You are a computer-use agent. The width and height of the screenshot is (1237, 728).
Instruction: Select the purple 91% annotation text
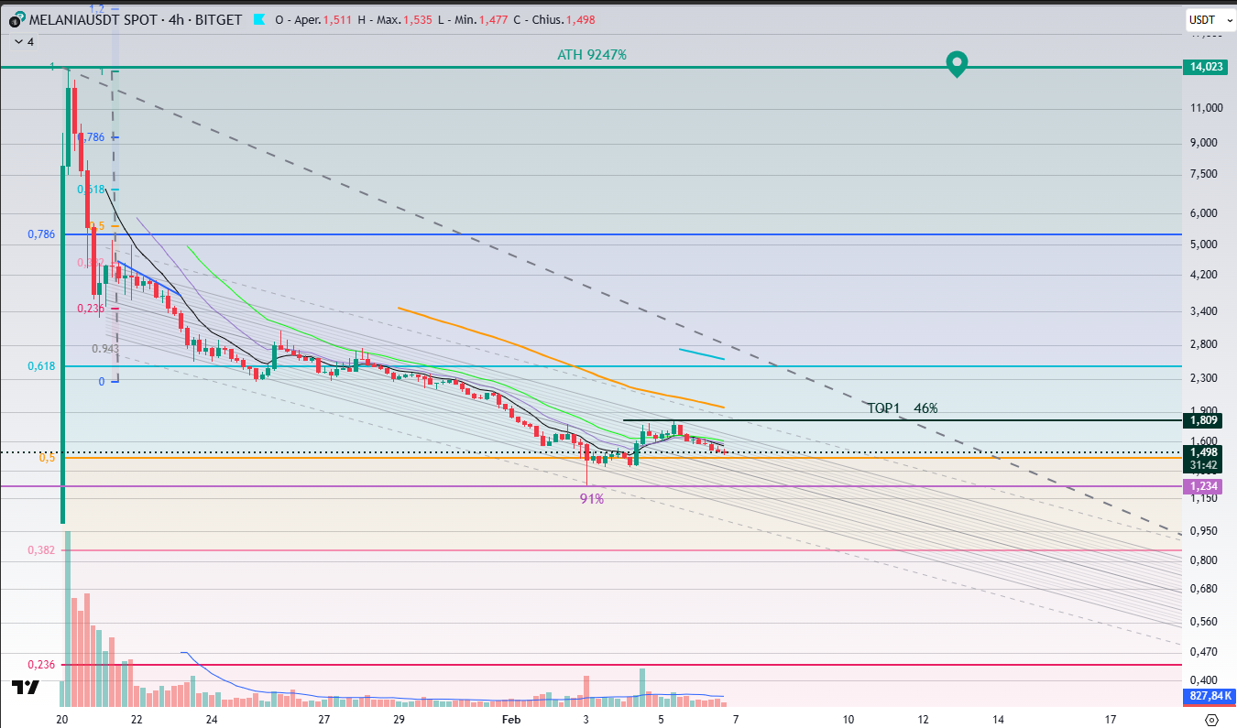tap(591, 499)
